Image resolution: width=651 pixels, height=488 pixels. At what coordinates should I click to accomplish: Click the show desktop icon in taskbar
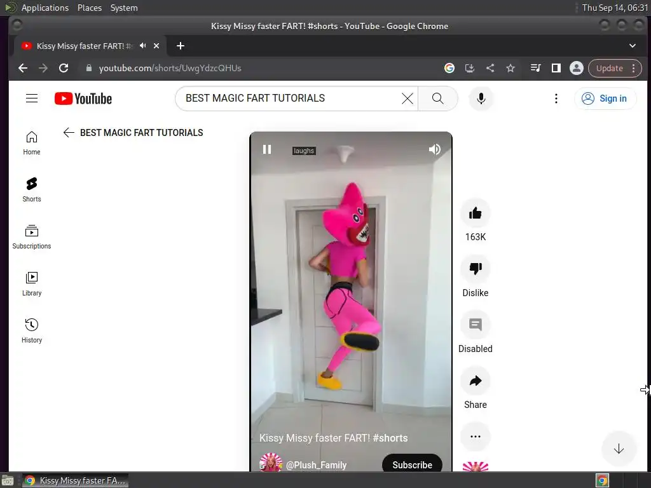(x=8, y=480)
